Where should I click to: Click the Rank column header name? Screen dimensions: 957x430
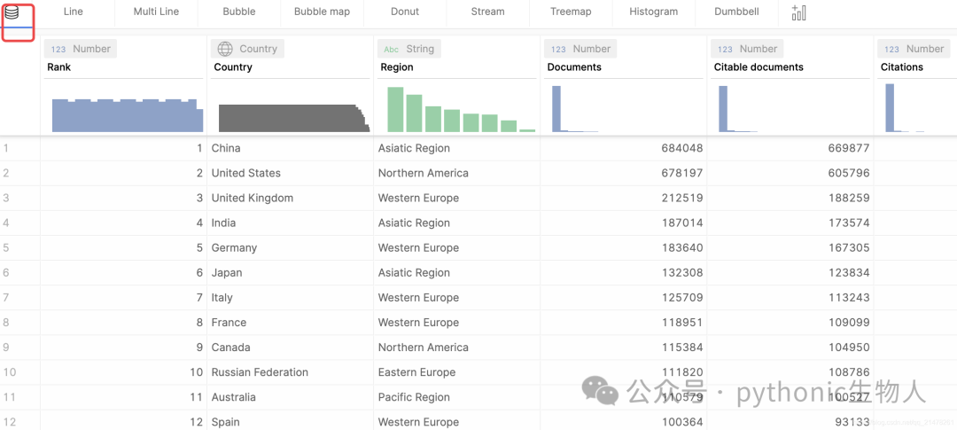59,67
